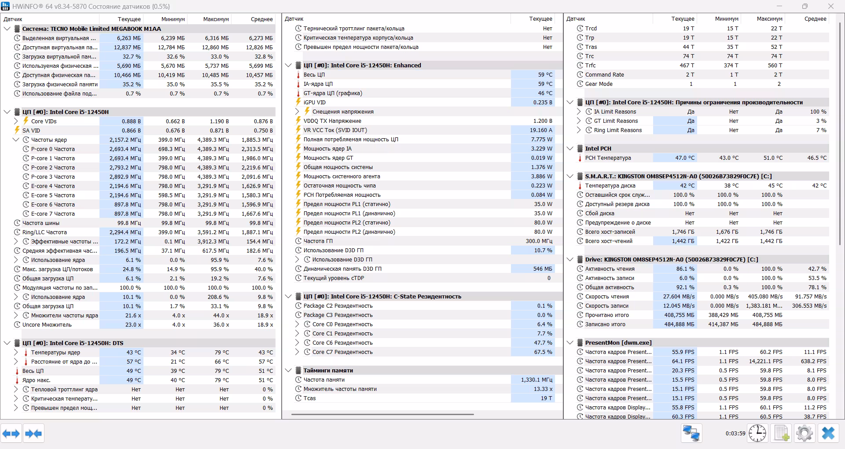845x449 pixels.
Task: Click the shrink-columns inward arrows button
Action: (x=33, y=434)
